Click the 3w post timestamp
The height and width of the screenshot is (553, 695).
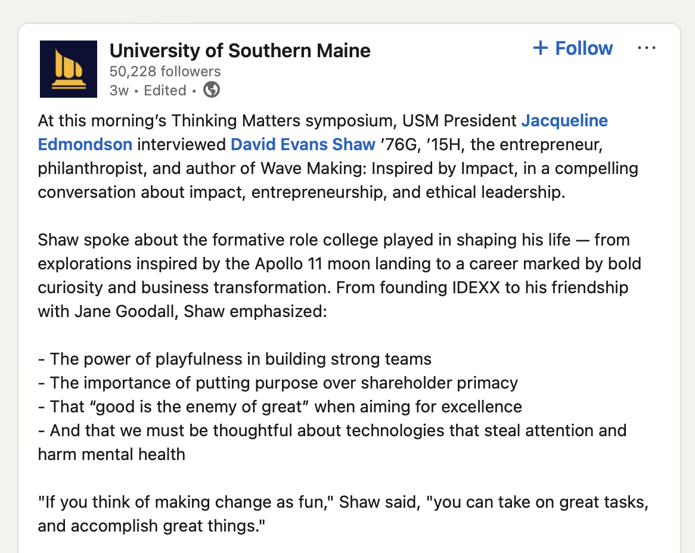[x=119, y=91]
